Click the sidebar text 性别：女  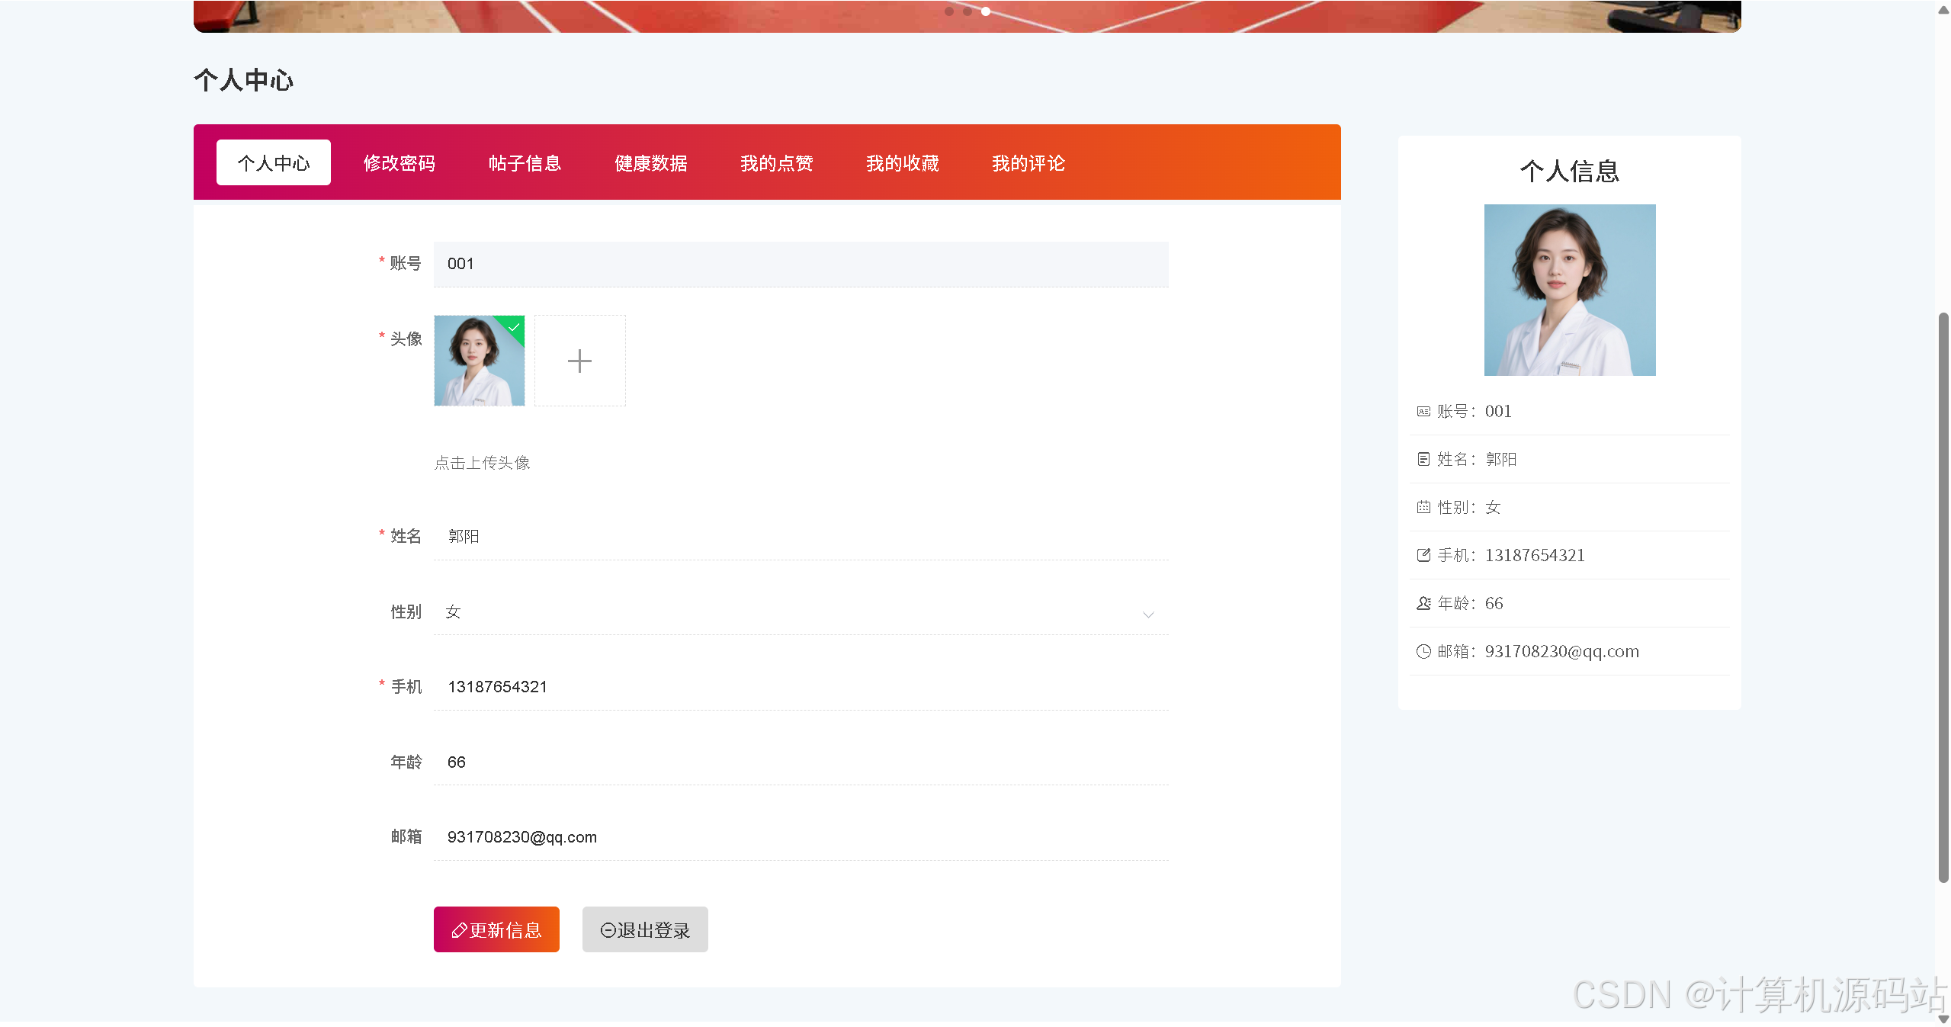pyautogui.click(x=1468, y=507)
